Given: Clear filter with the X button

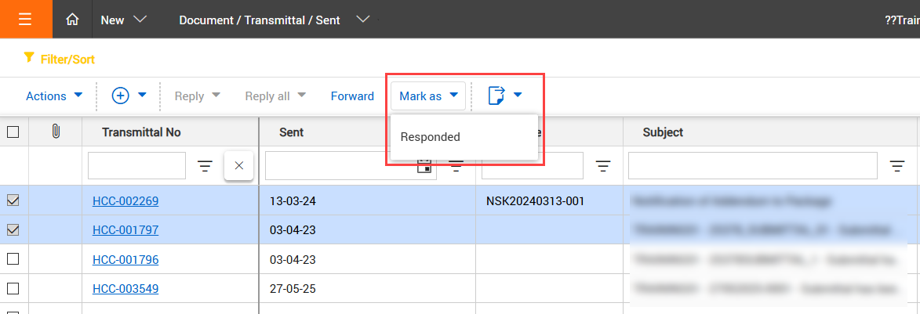Looking at the screenshot, I should point(239,166).
